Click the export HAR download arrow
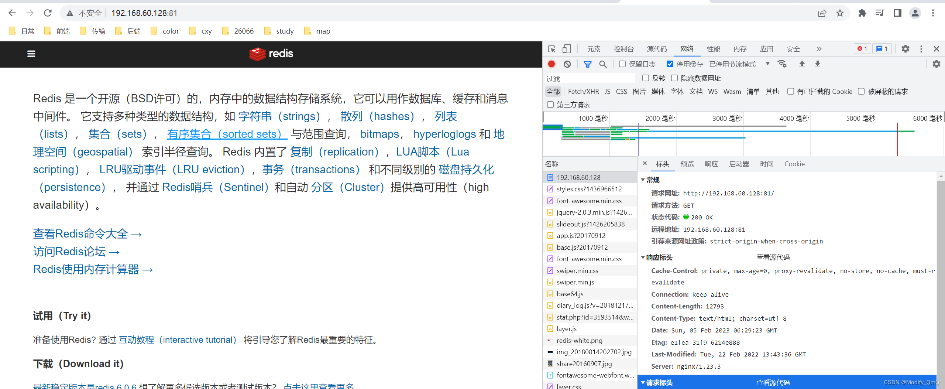This screenshot has height=389, width=945. click(818, 64)
